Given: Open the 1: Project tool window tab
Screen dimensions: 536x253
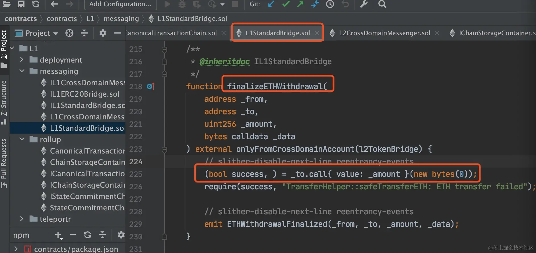Looking at the screenshot, I should (x=4, y=49).
